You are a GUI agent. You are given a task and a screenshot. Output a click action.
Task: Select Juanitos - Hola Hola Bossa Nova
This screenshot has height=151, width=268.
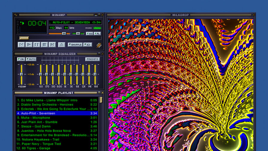[57, 131]
